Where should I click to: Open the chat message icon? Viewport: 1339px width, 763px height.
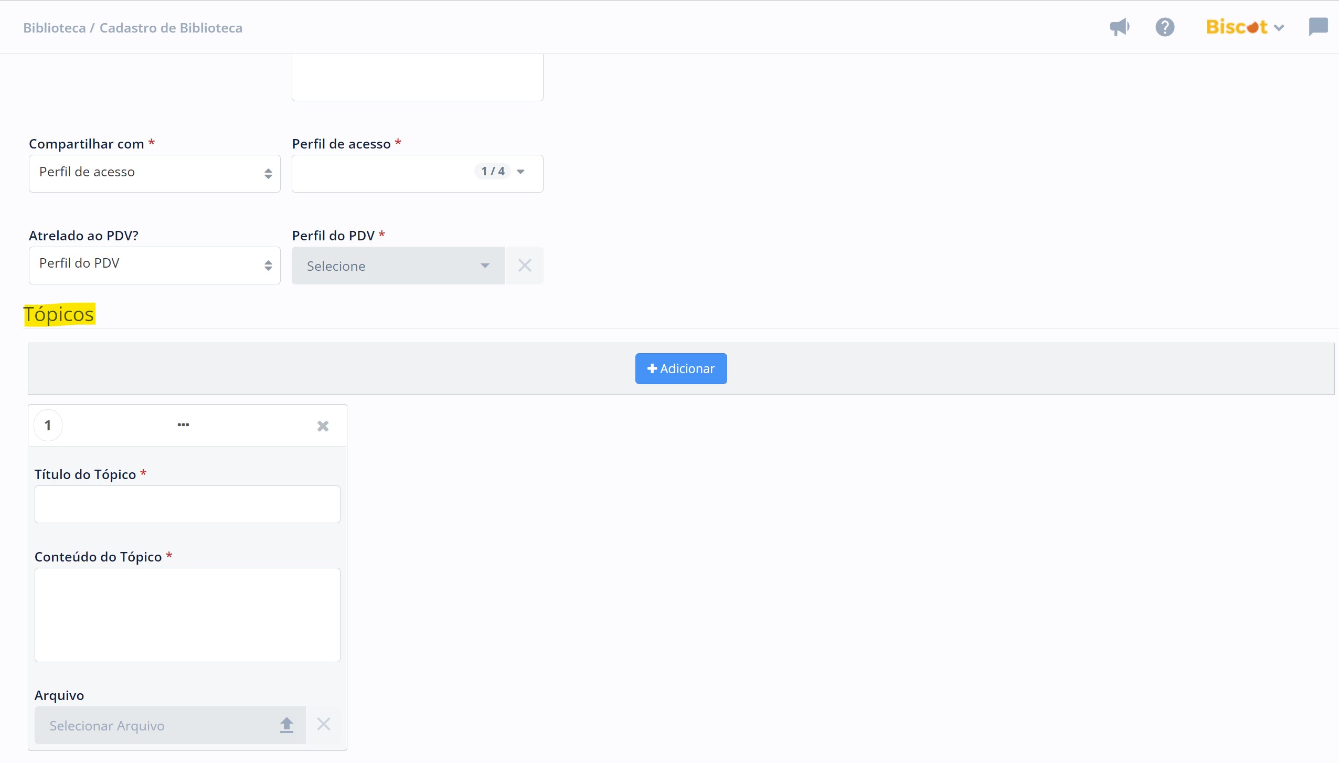coord(1318,26)
